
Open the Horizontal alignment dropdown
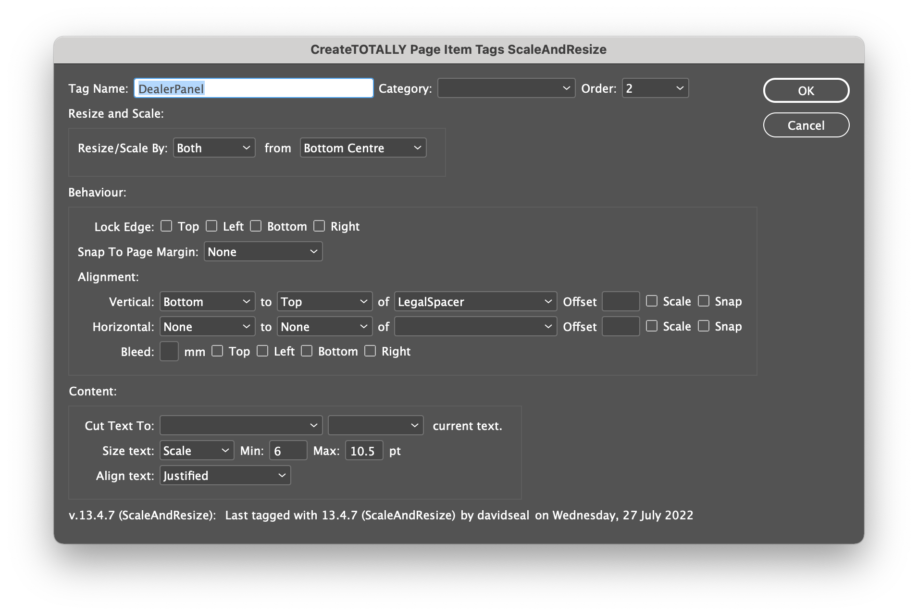click(x=207, y=326)
